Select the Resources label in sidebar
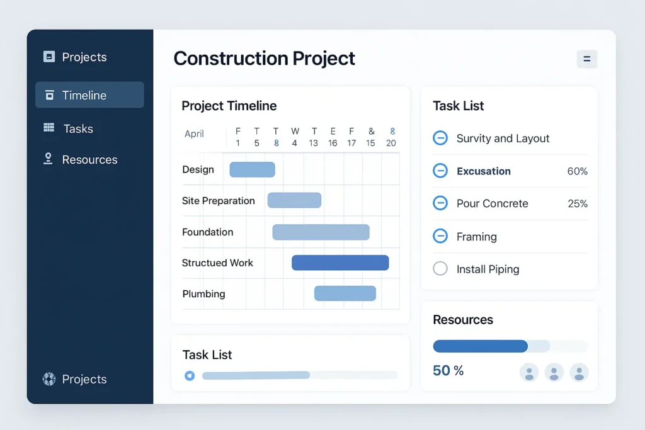The height and width of the screenshot is (430, 645). point(89,160)
